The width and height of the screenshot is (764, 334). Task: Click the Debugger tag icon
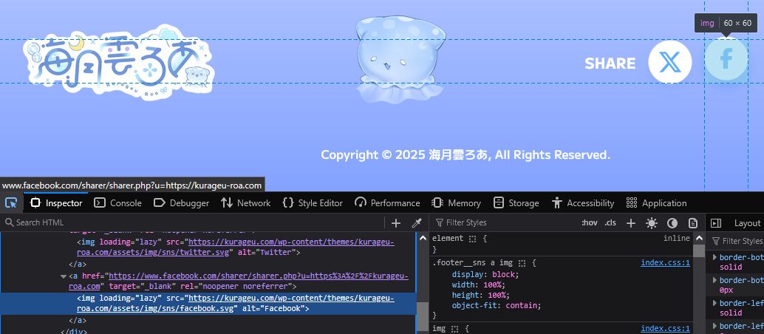click(x=160, y=202)
